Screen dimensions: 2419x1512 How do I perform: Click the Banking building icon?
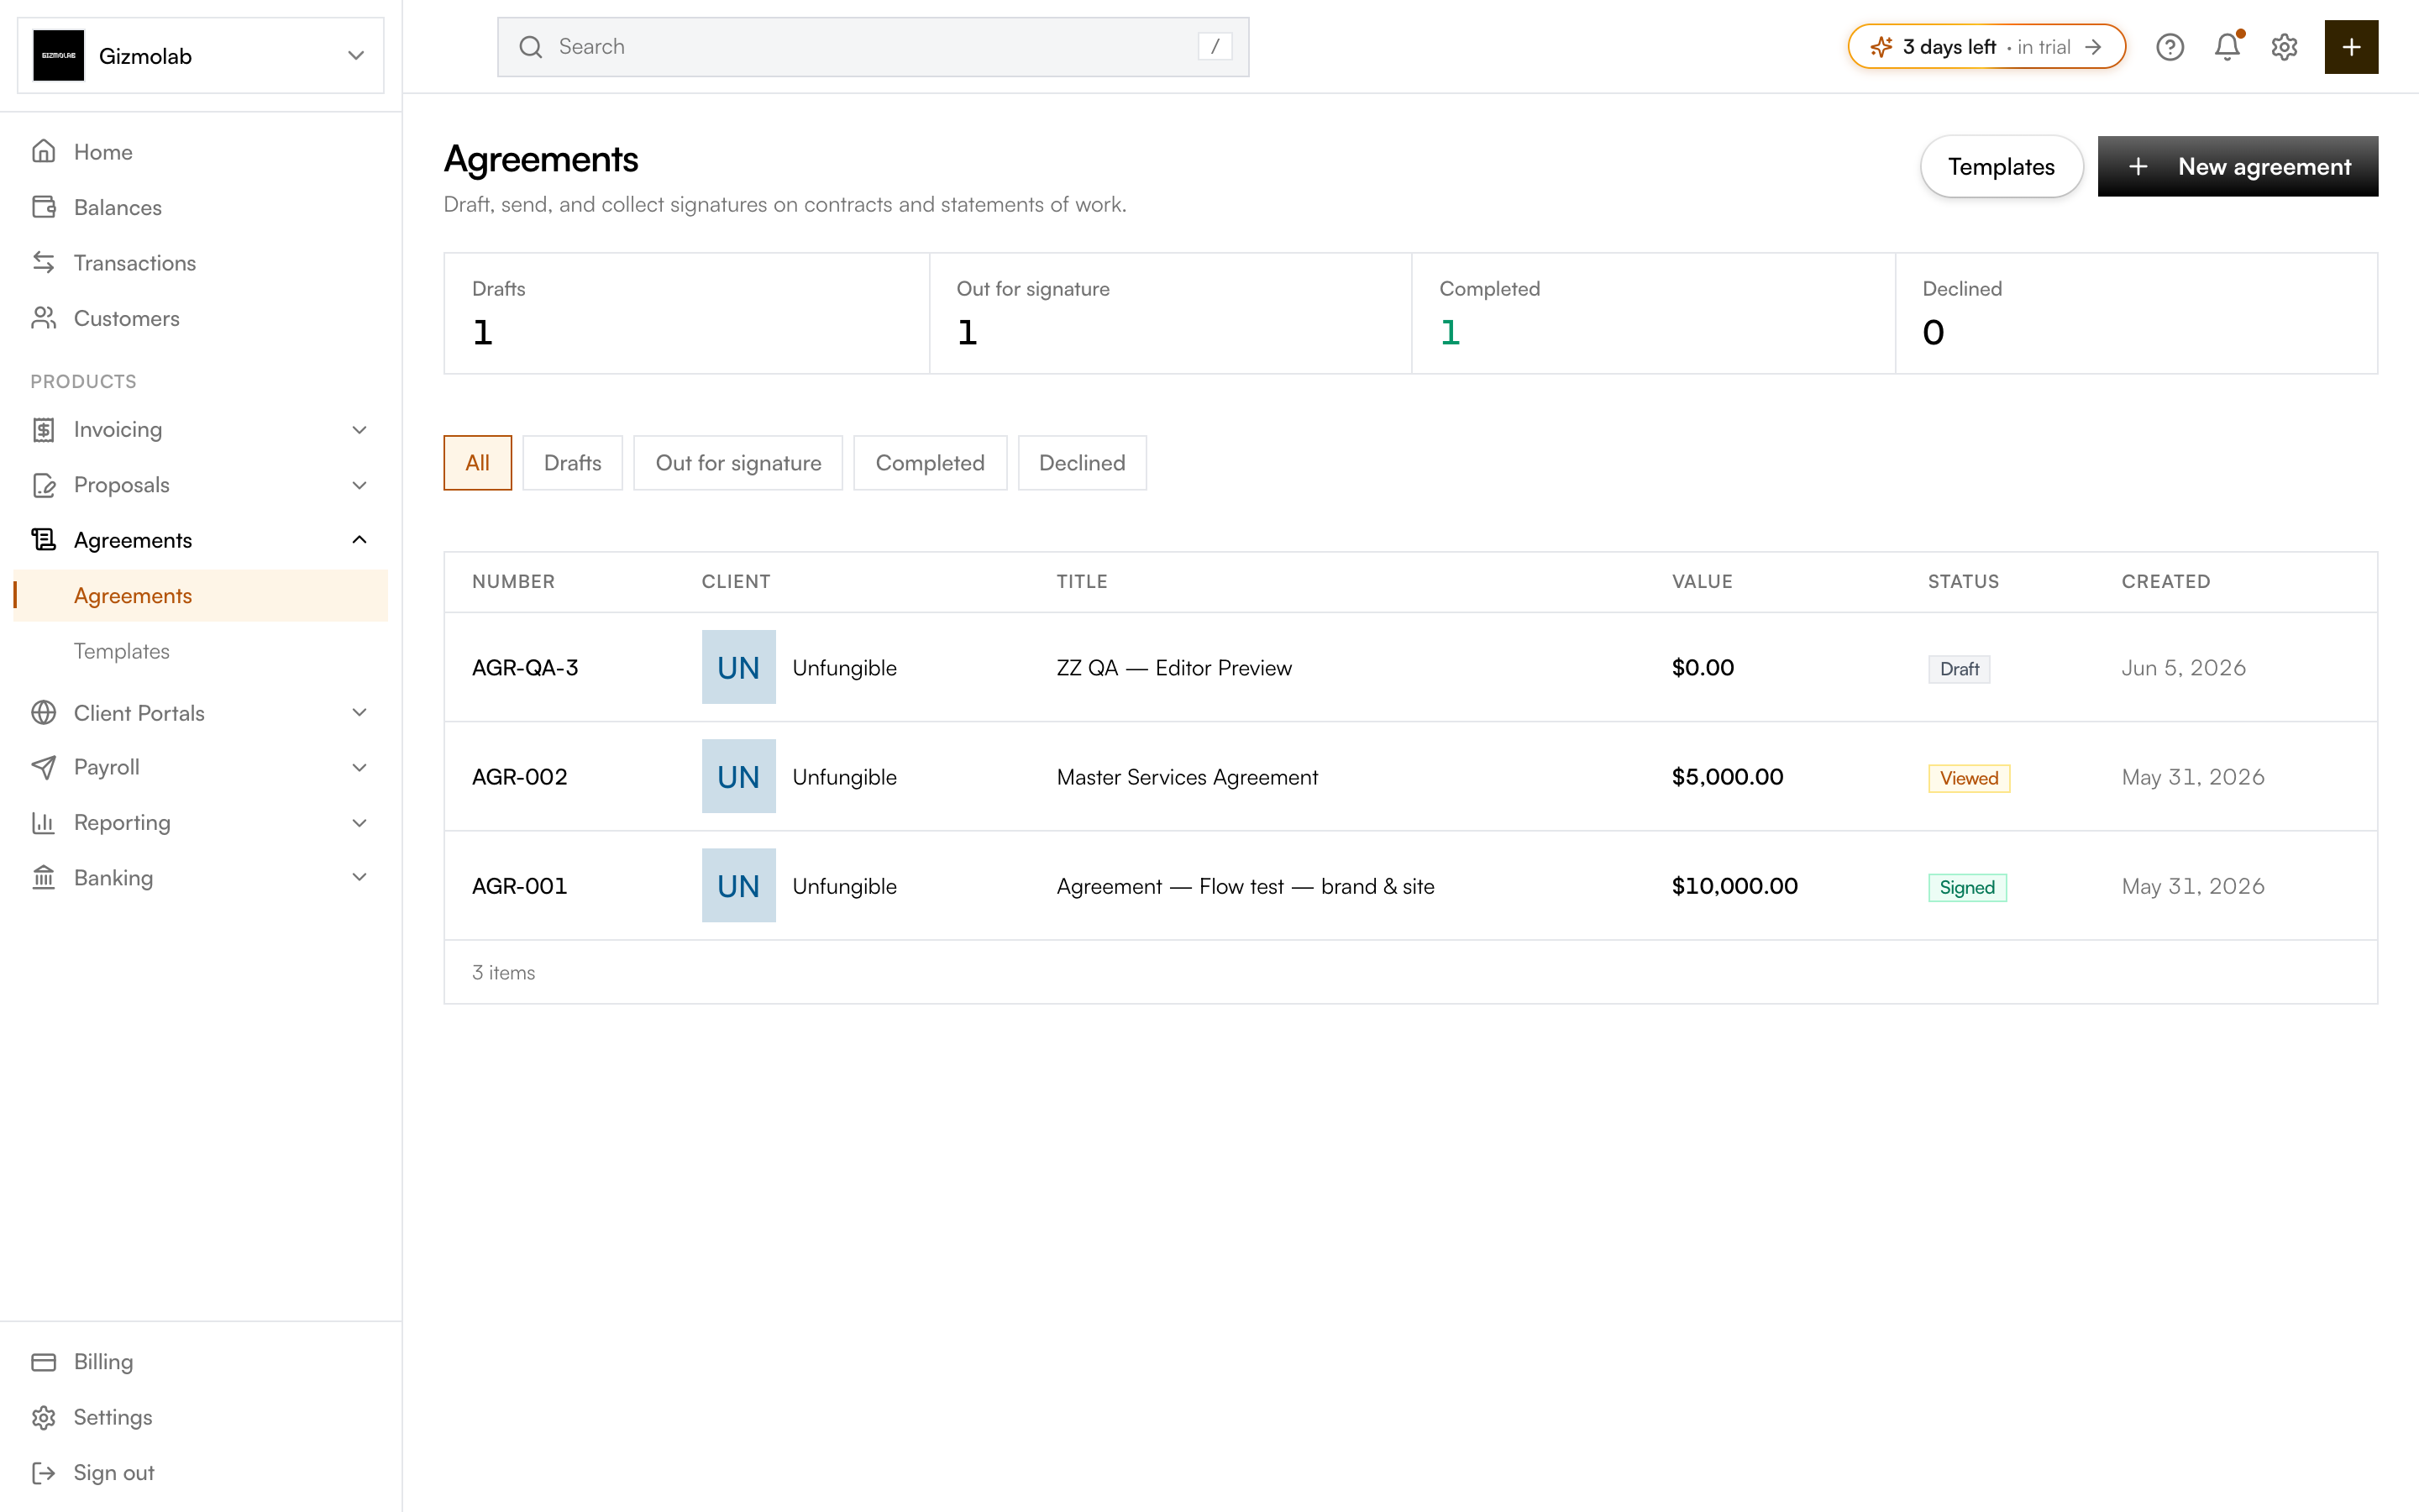coord(44,878)
